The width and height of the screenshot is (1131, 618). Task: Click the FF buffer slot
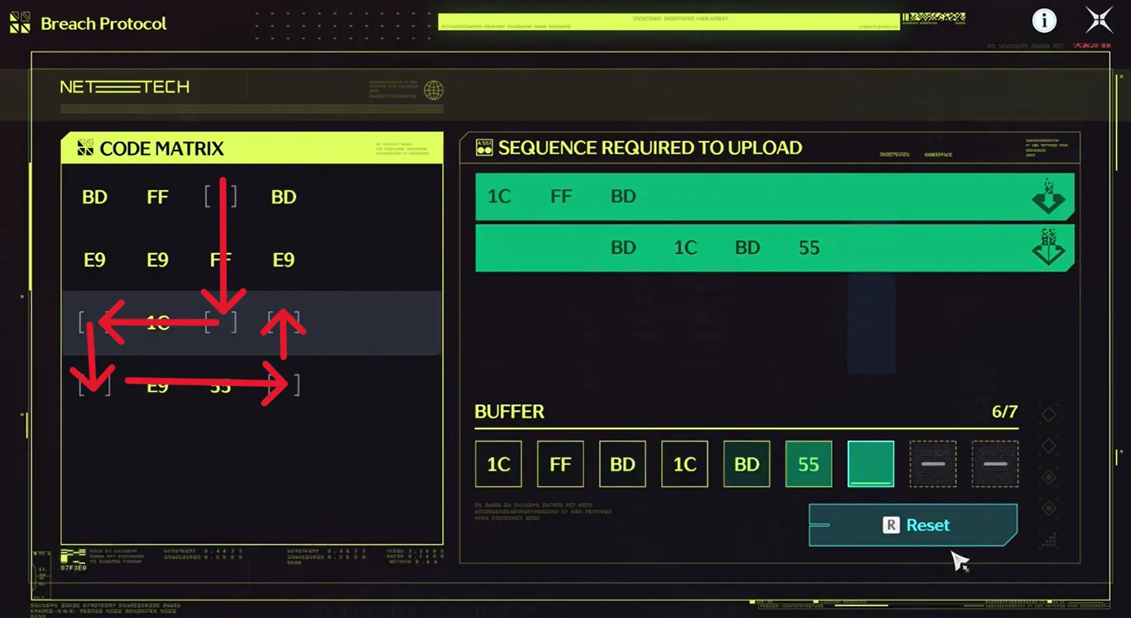pyautogui.click(x=560, y=464)
